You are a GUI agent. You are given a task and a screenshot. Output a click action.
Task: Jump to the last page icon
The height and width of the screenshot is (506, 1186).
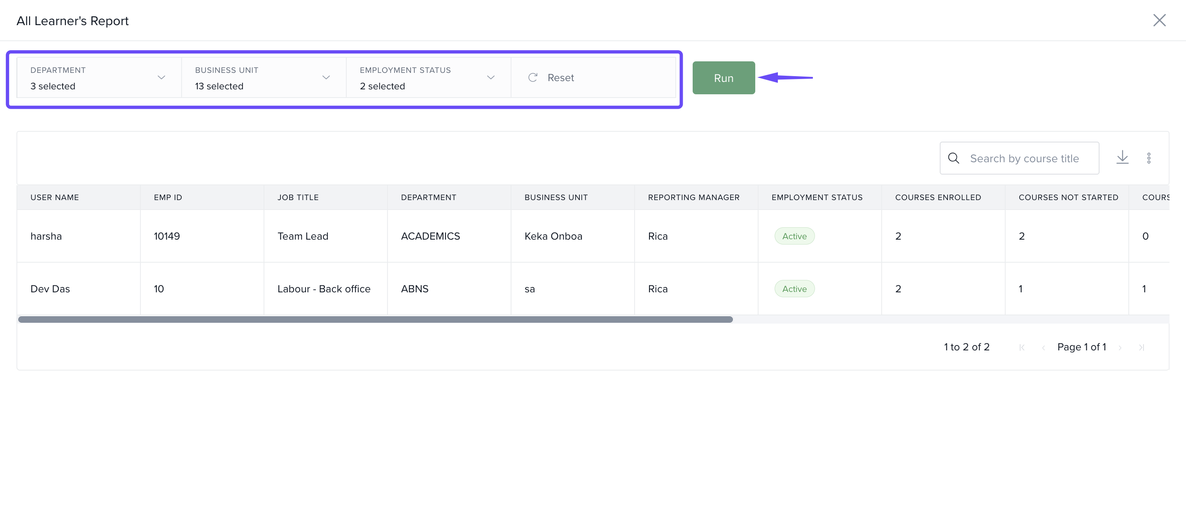1142,347
